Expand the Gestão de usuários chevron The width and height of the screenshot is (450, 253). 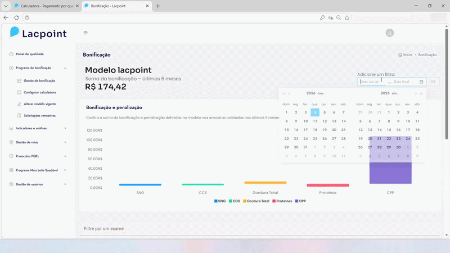pos(65,184)
